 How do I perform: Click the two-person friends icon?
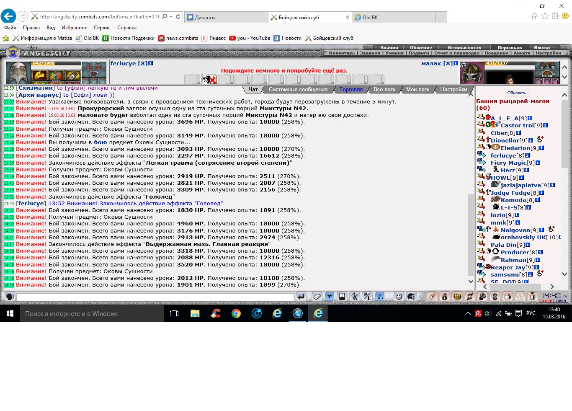point(508,297)
